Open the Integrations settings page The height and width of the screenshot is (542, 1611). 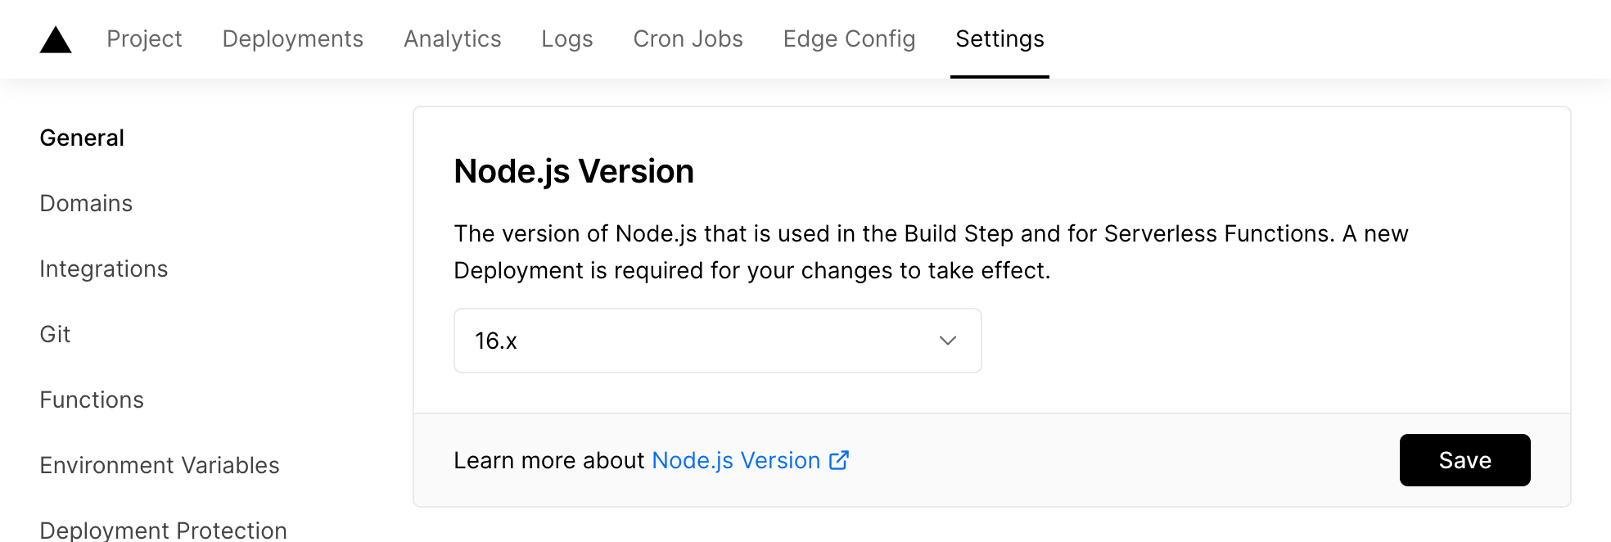pyautogui.click(x=103, y=268)
